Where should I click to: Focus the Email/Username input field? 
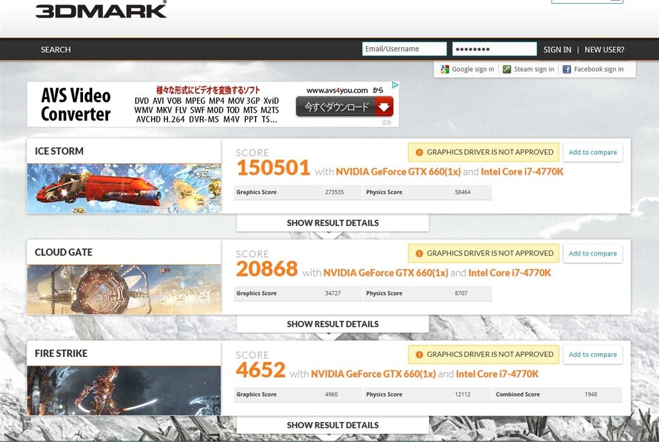click(x=404, y=49)
